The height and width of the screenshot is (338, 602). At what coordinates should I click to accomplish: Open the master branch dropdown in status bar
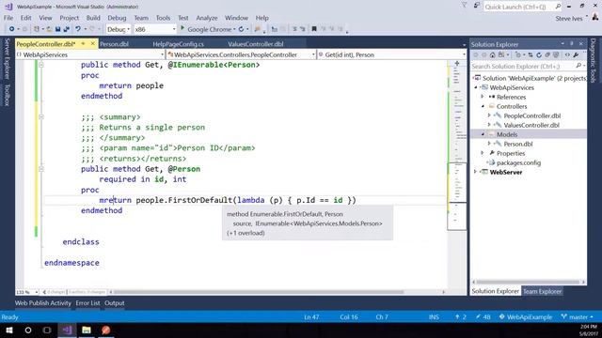pyautogui.click(x=577, y=317)
